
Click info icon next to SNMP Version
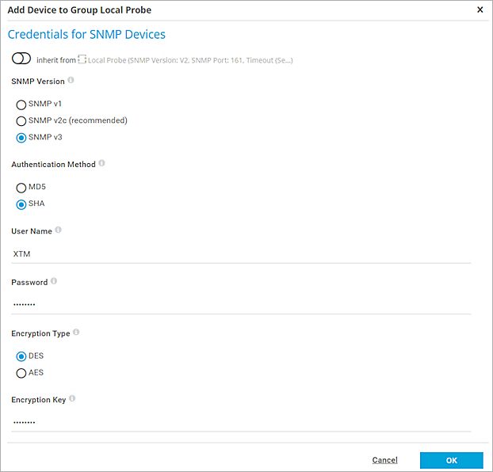point(71,80)
